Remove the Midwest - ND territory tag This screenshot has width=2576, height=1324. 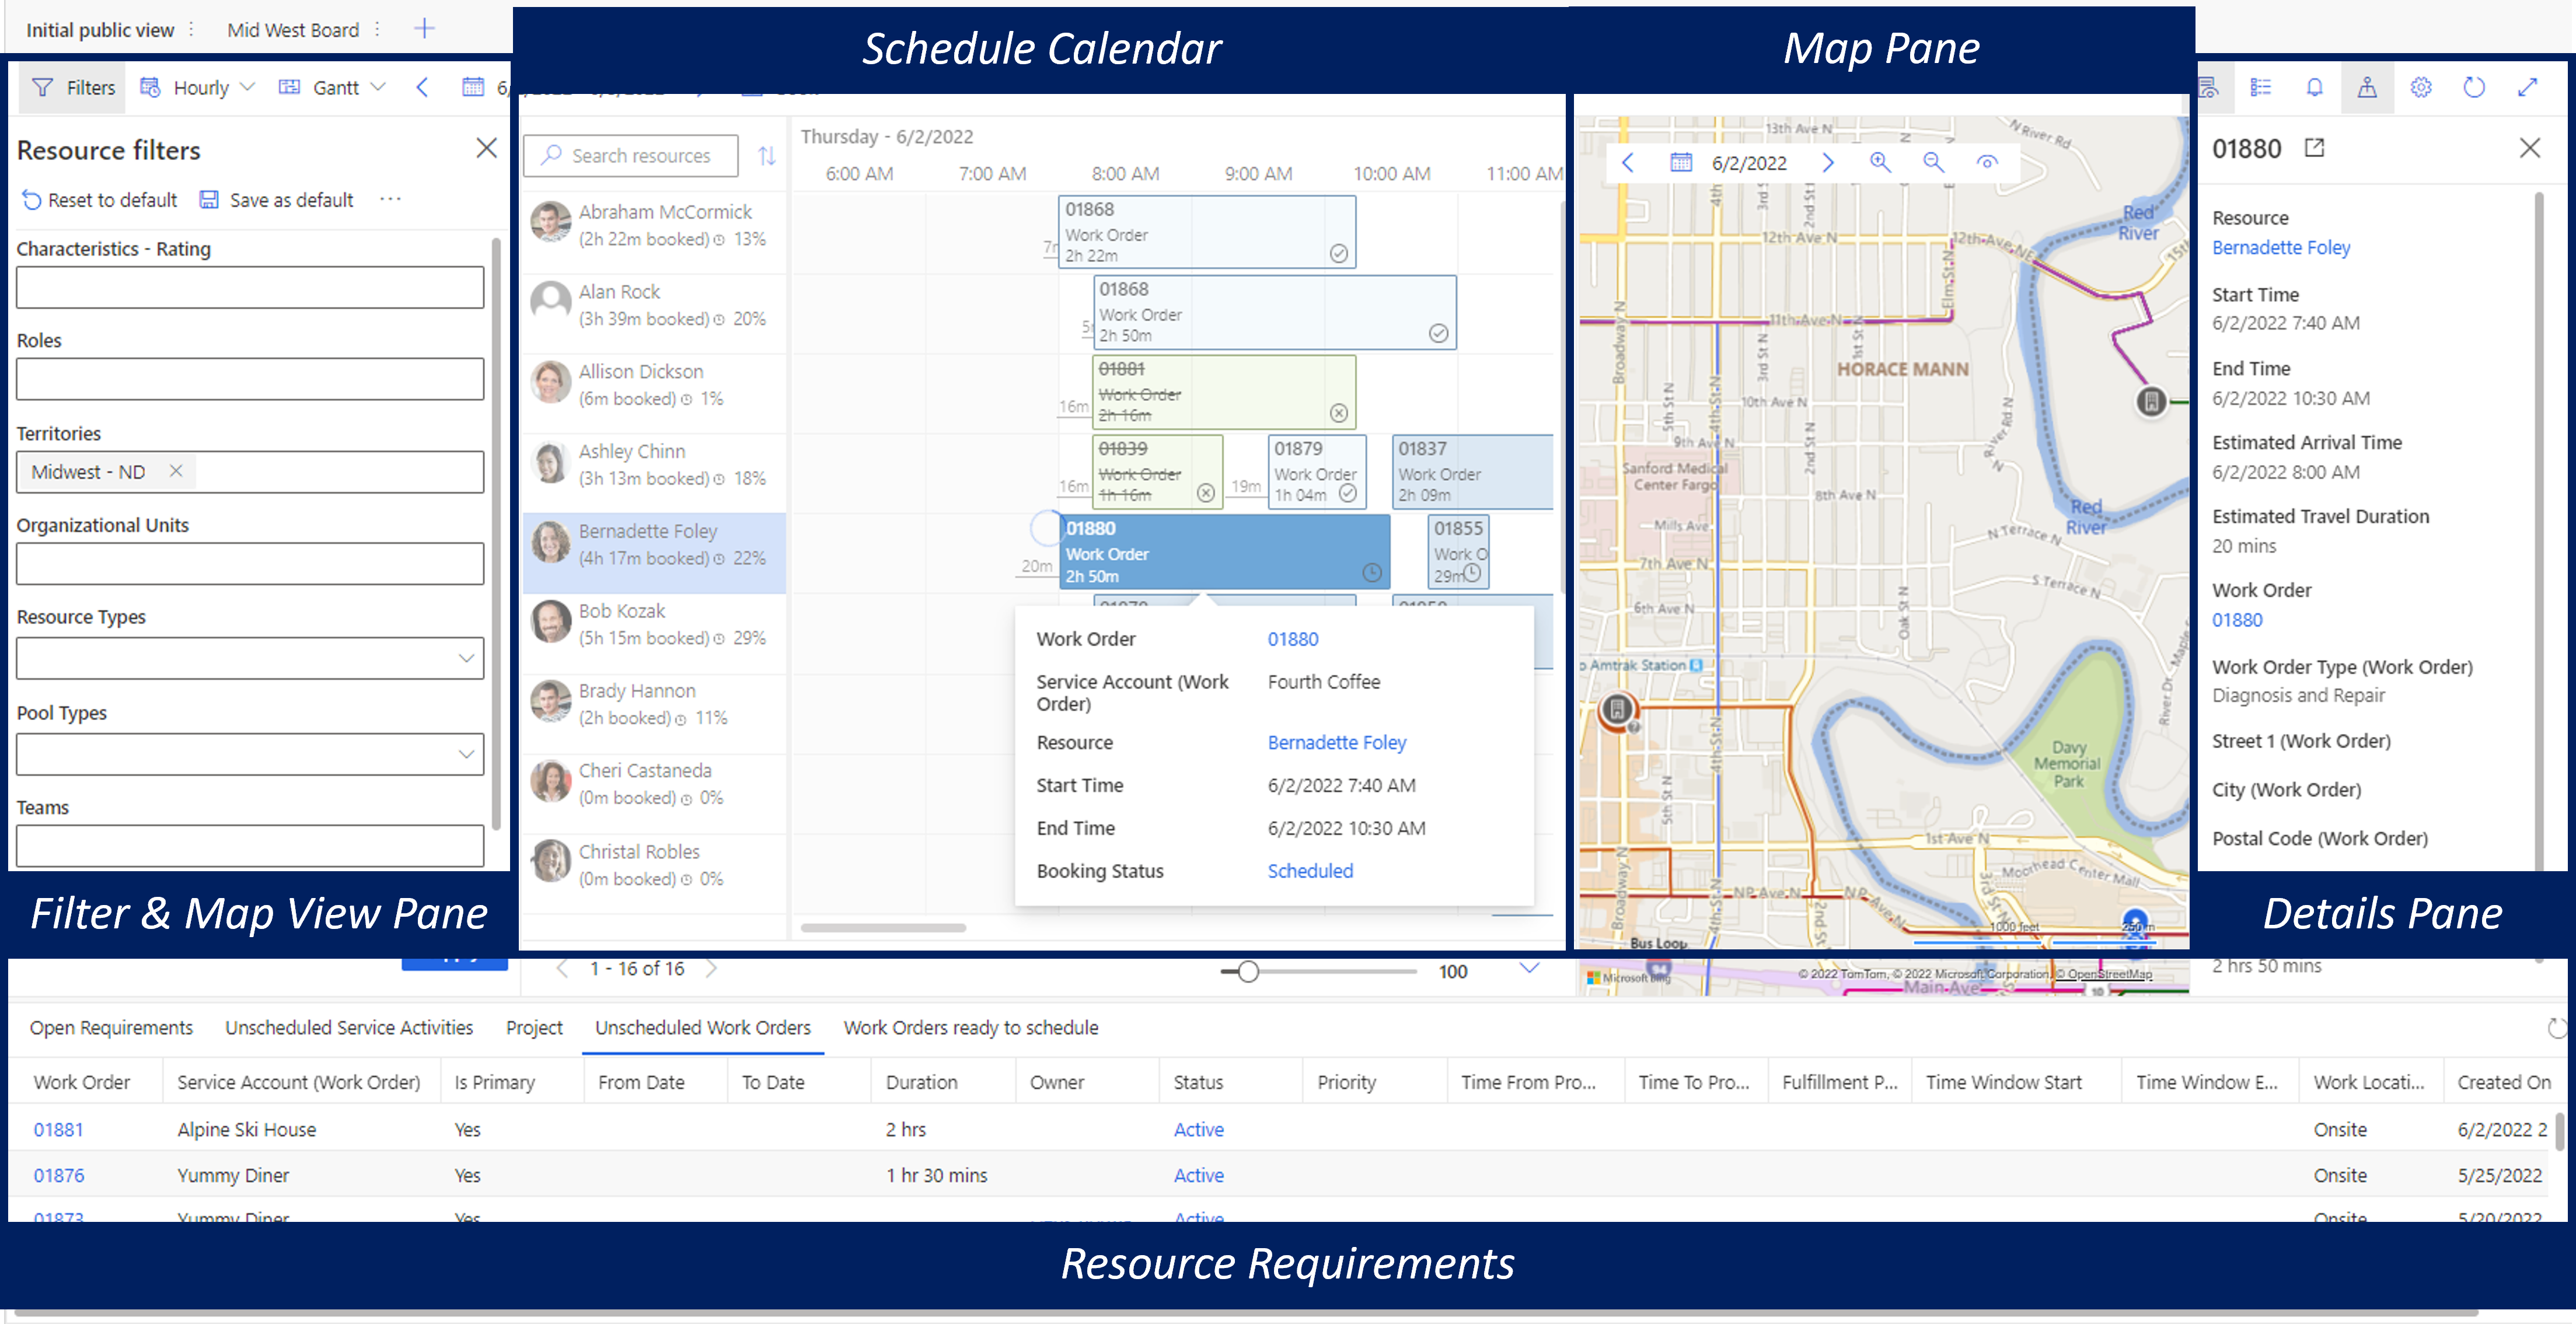(x=176, y=471)
